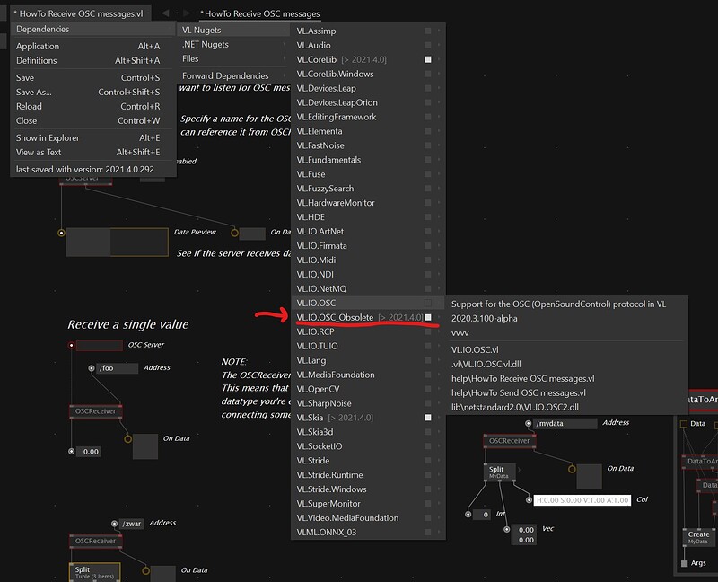Tick the VL.Audio checkbox
The width and height of the screenshot is (718, 582).
(x=428, y=45)
